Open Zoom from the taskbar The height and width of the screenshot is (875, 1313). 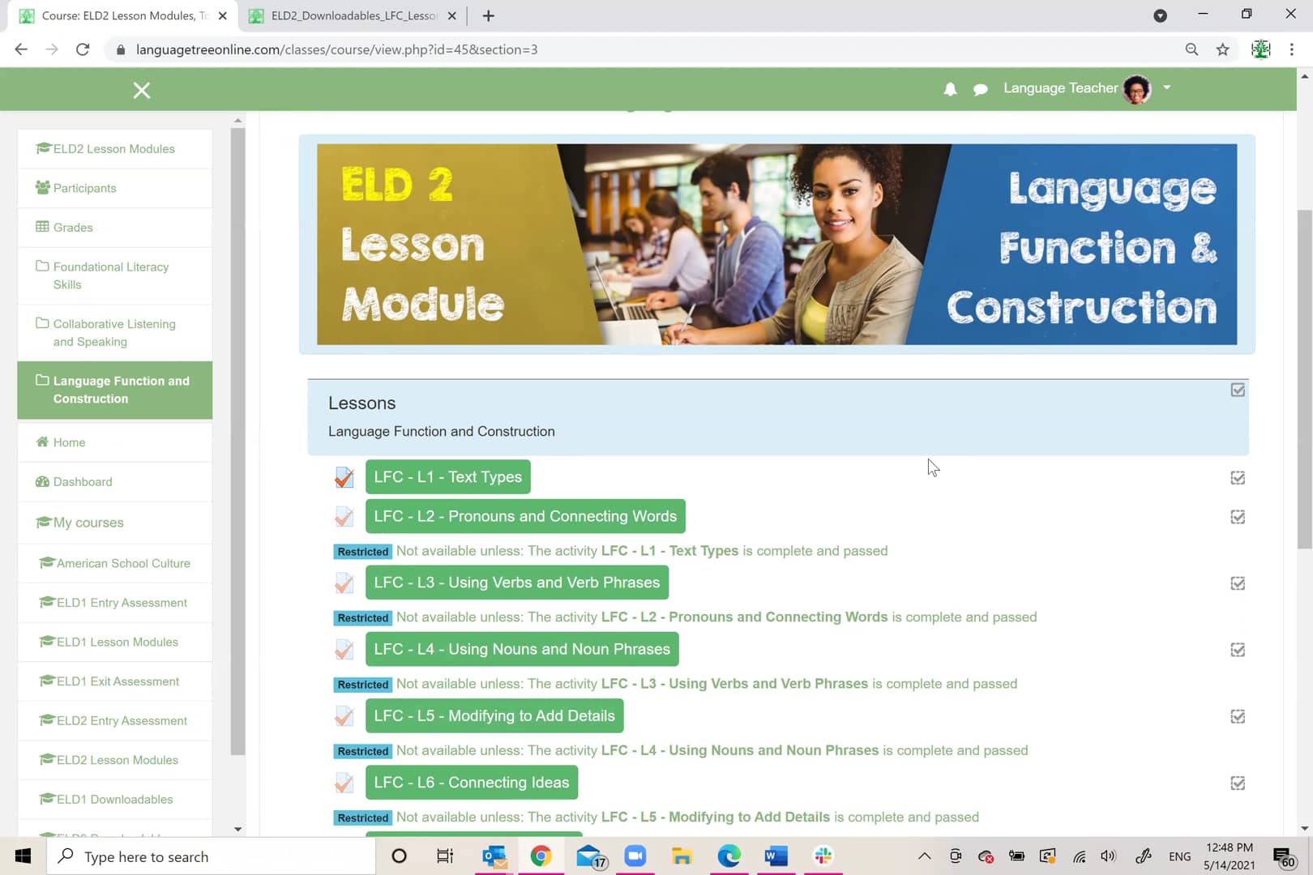tap(635, 856)
